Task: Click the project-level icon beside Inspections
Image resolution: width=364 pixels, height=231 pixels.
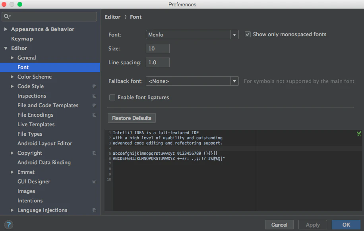Action: click(x=94, y=96)
